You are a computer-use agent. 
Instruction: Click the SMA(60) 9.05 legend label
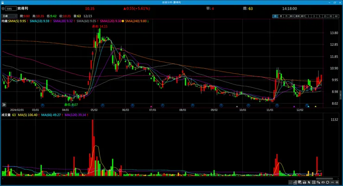click(x=86, y=21)
